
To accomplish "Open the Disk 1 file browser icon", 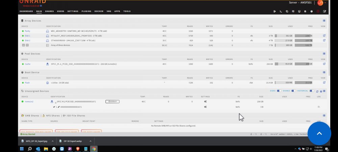I will click(x=324, y=36).
